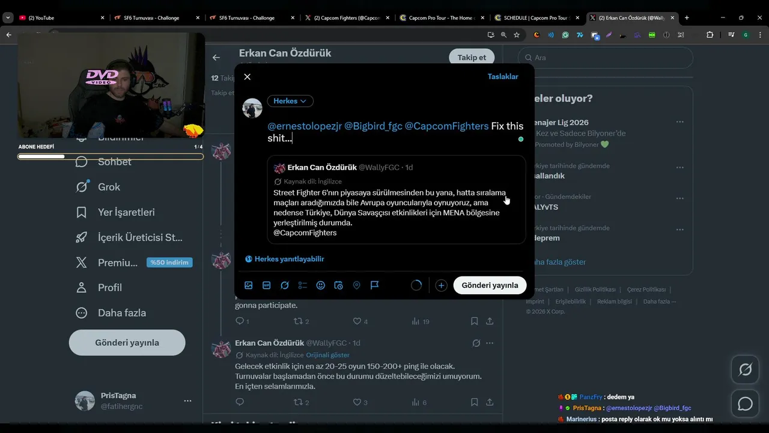Bookmark this page with the star icon
This screenshot has height=433, width=769.
(517, 35)
